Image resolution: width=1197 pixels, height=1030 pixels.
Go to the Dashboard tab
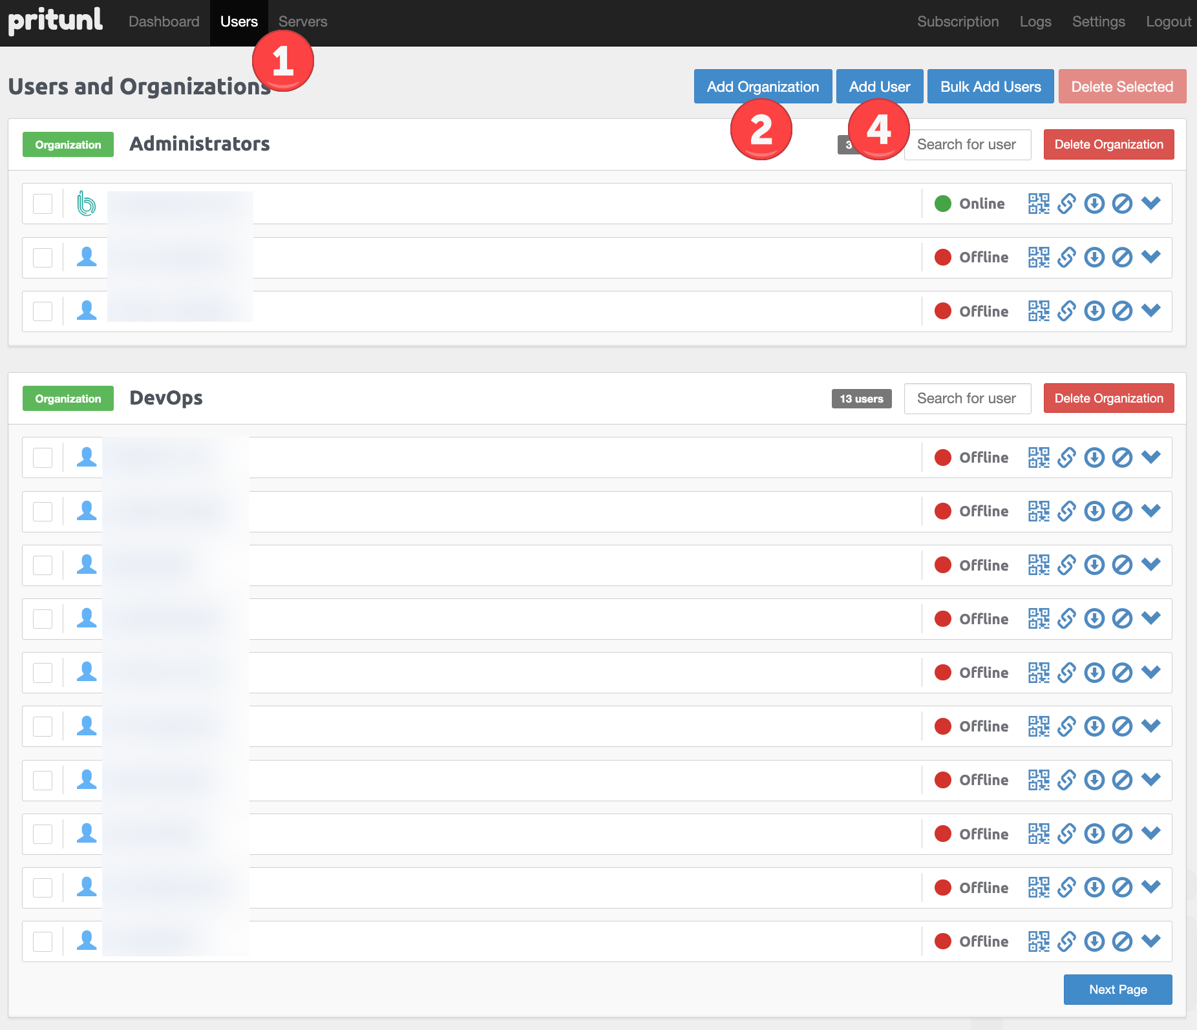point(164,22)
